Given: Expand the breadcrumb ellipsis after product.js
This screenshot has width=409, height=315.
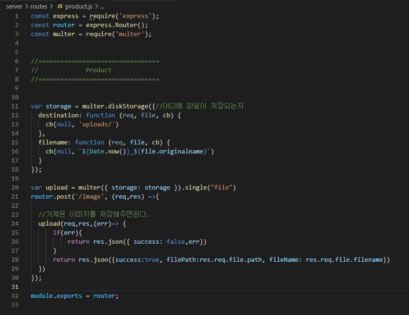Looking at the screenshot, I should 102,7.
